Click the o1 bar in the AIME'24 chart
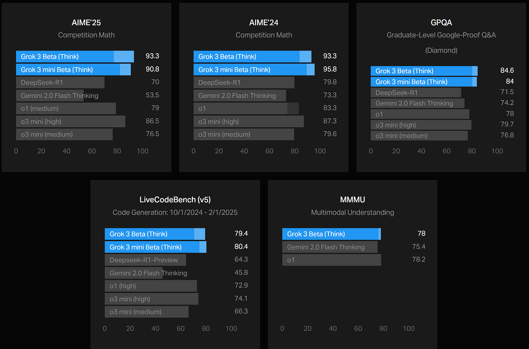Screen dimensions: 529x349 click(x=246, y=109)
